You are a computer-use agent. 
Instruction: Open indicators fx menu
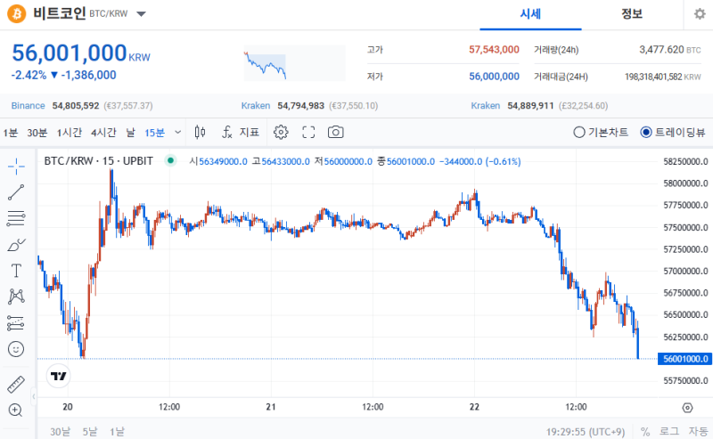[240, 133]
